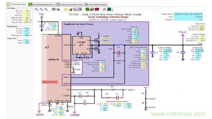Screen dimensions: 212x119
Task: Click the zoom in magnifier icon
Action: [36, 9]
